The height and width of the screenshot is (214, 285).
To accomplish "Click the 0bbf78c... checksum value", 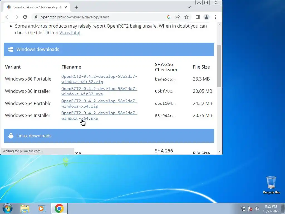I will point(165,91).
